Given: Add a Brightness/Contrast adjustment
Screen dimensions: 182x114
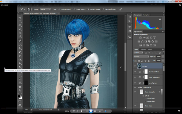Looking at the screenshot, I should click(141, 38).
